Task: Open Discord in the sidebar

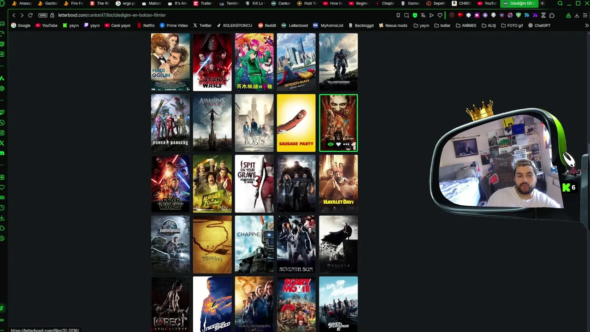Action: point(2,153)
